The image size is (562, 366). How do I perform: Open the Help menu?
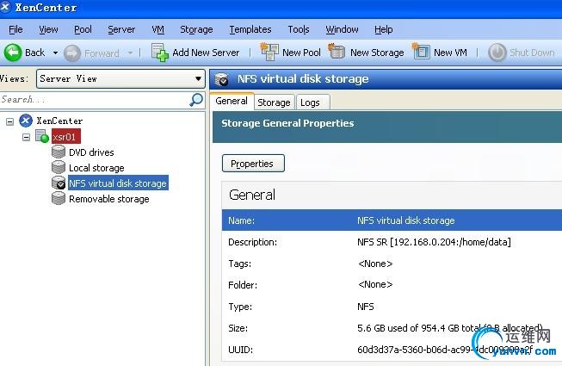[384, 29]
